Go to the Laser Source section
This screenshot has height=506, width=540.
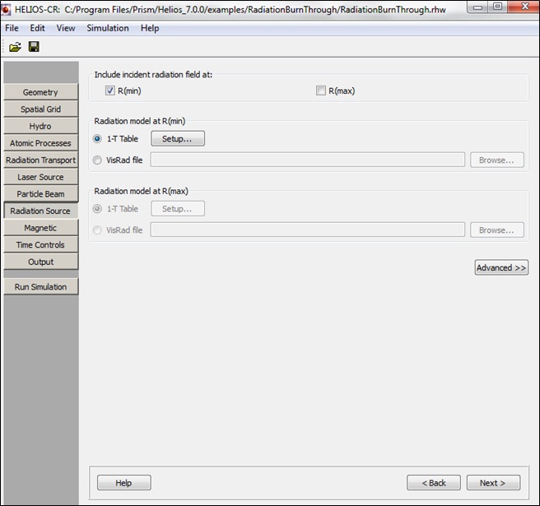40,177
